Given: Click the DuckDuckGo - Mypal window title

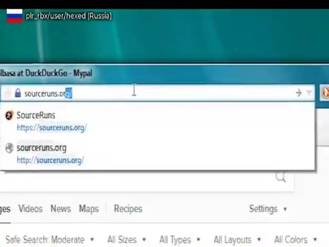Looking at the screenshot, I should pos(46,73).
